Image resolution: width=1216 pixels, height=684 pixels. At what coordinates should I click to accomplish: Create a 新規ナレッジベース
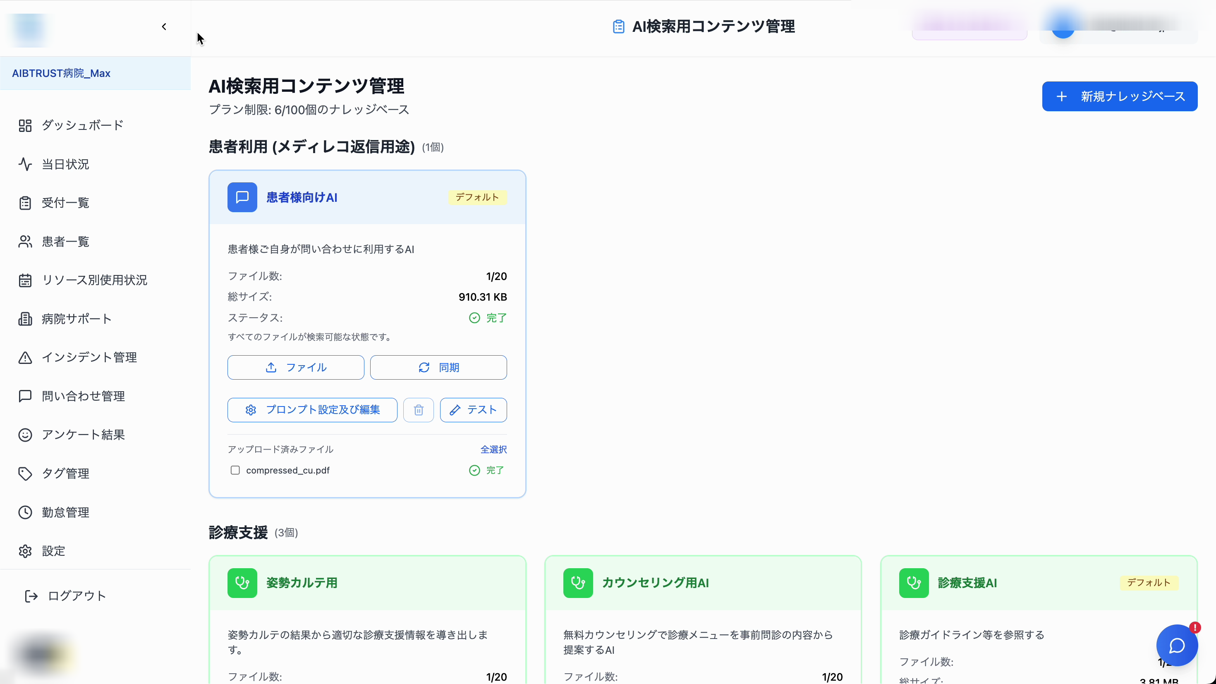(1120, 96)
